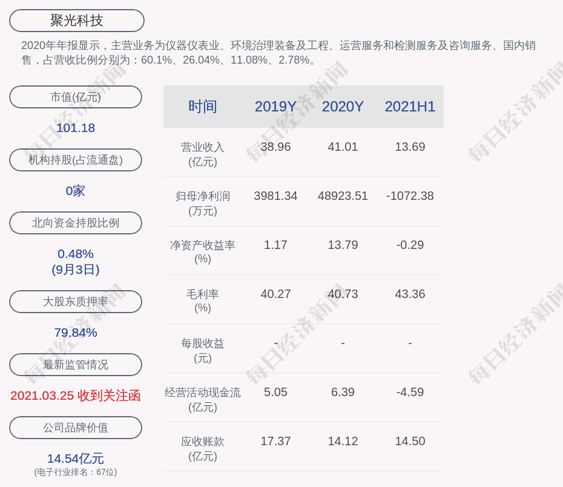Click the northbound holding value 0.48%

coord(76,254)
